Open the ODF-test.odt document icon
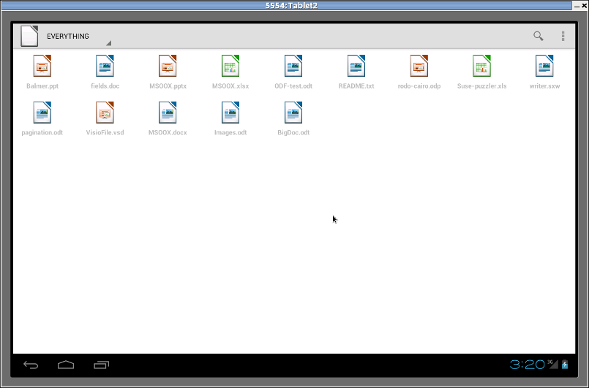 pos(293,66)
